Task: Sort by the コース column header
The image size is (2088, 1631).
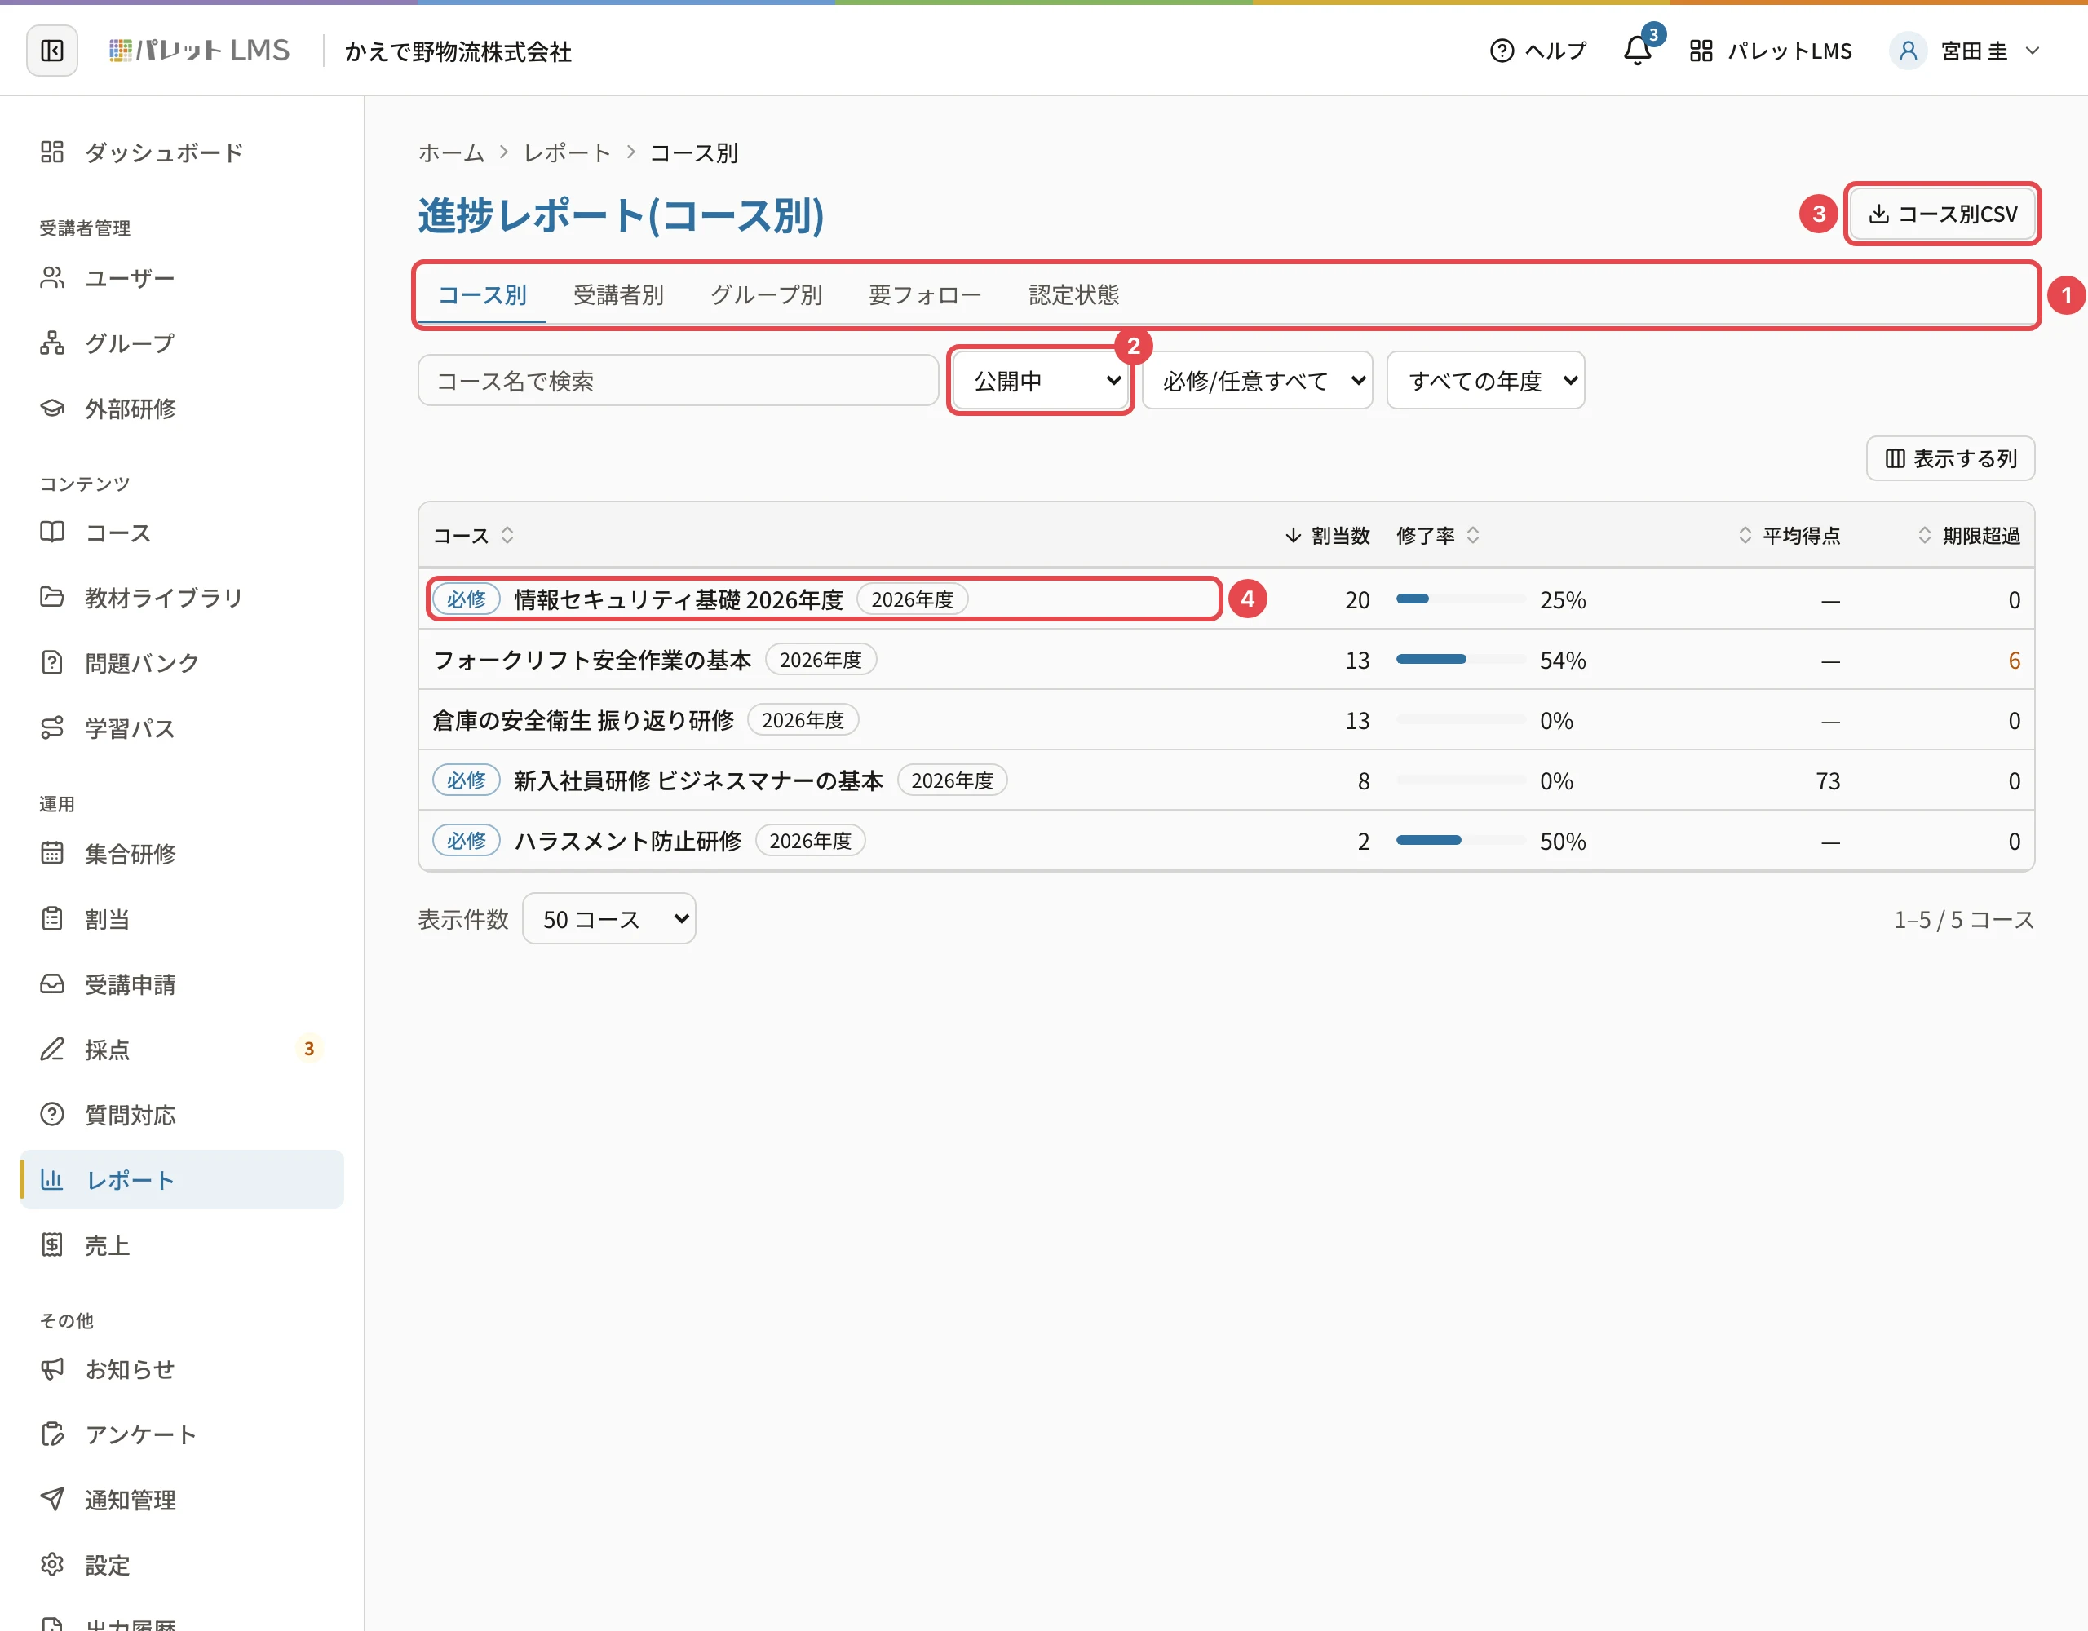Action: pyautogui.click(x=473, y=536)
